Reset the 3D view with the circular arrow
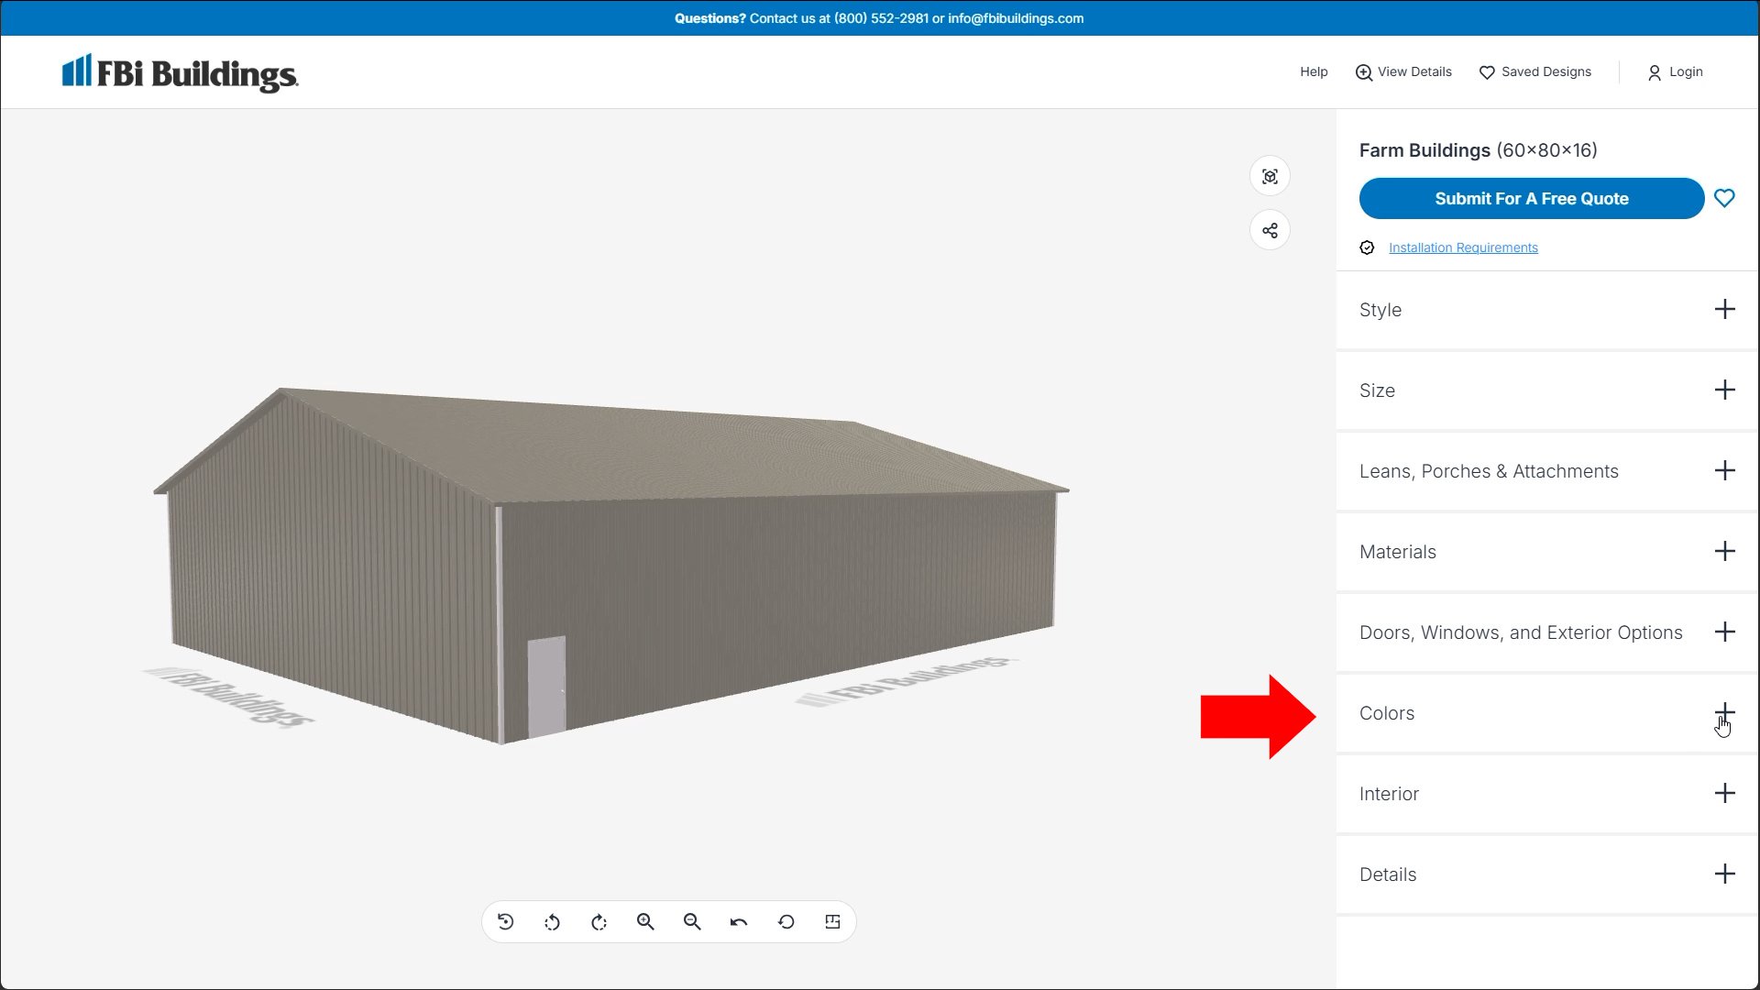The height and width of the screenshot is (990, 1760). (786, 922)
